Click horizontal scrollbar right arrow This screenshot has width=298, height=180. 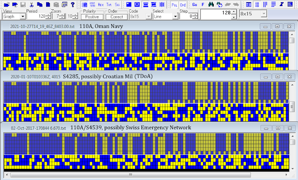click(x=286, y=175)
